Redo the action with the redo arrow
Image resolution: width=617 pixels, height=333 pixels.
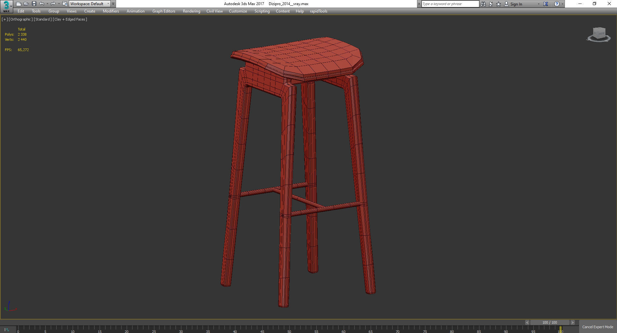pyautogui.click(x=53, y=4)
